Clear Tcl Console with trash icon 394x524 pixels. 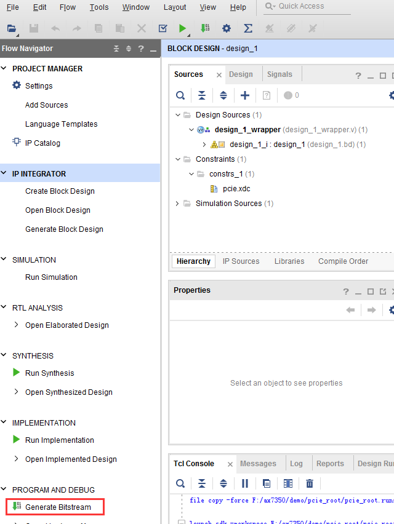click(310, 483)
